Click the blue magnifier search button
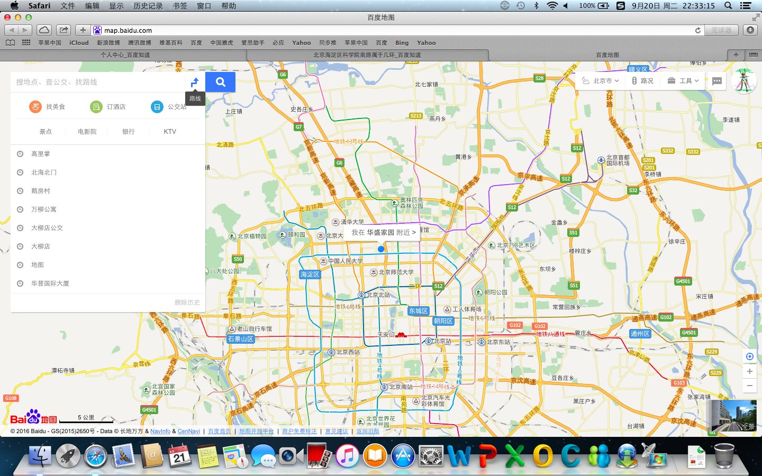Screen dimensions: 762x476 220,82
